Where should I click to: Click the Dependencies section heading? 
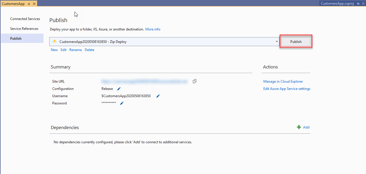coord(65,128)
